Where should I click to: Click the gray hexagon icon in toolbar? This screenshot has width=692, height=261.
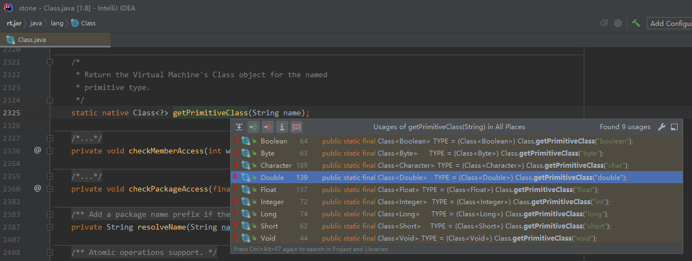tap(618, 23)
